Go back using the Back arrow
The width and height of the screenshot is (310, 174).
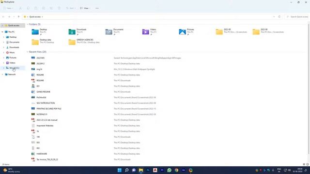click(x=3, y=17)
